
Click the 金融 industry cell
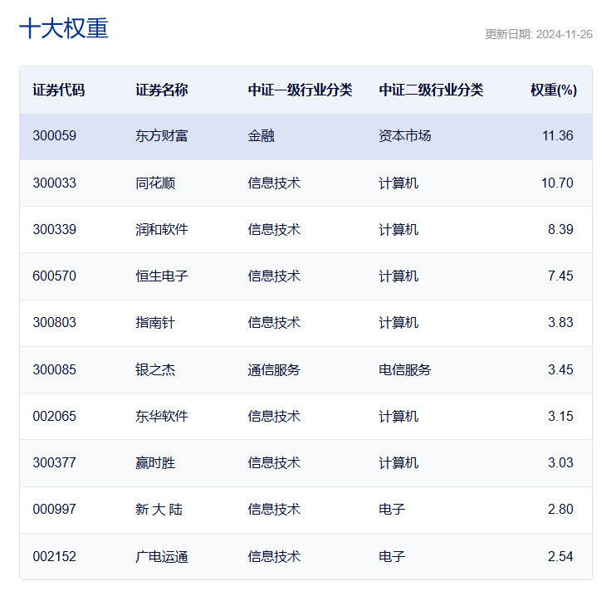[261, 136]
